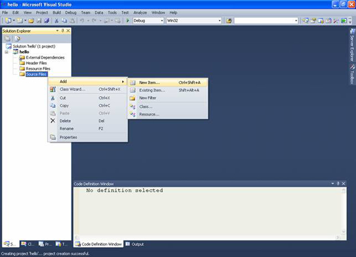
Task: Open the Debug configuration dropdown
Action: [x=162, y=21]
